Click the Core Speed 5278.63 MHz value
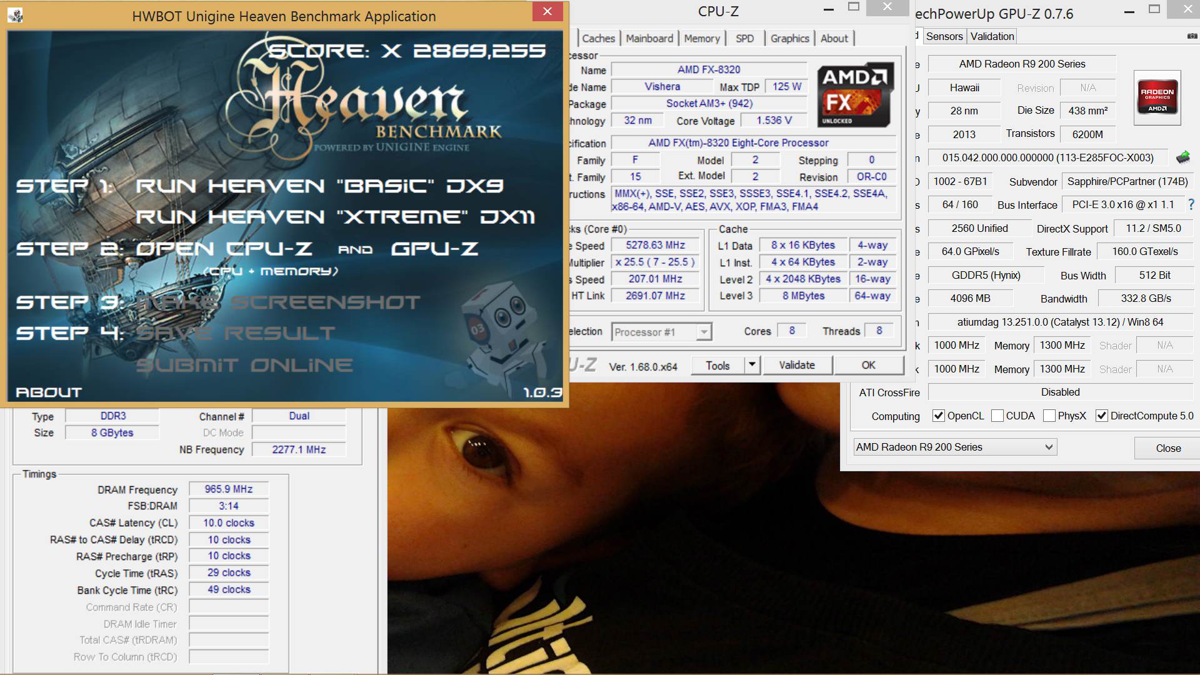 655,245
